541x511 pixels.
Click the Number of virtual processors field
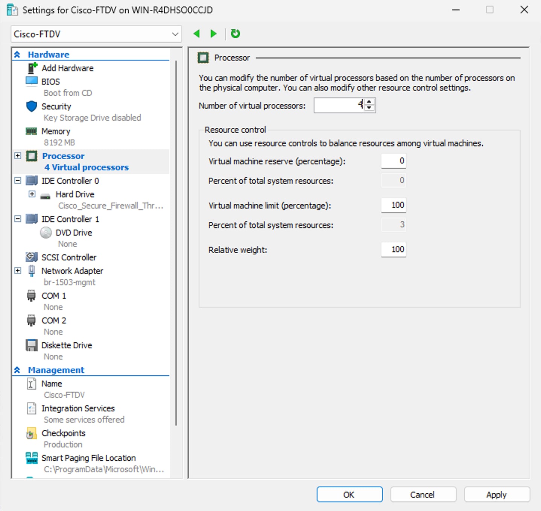pyautogui.click(x=339, y=106)
